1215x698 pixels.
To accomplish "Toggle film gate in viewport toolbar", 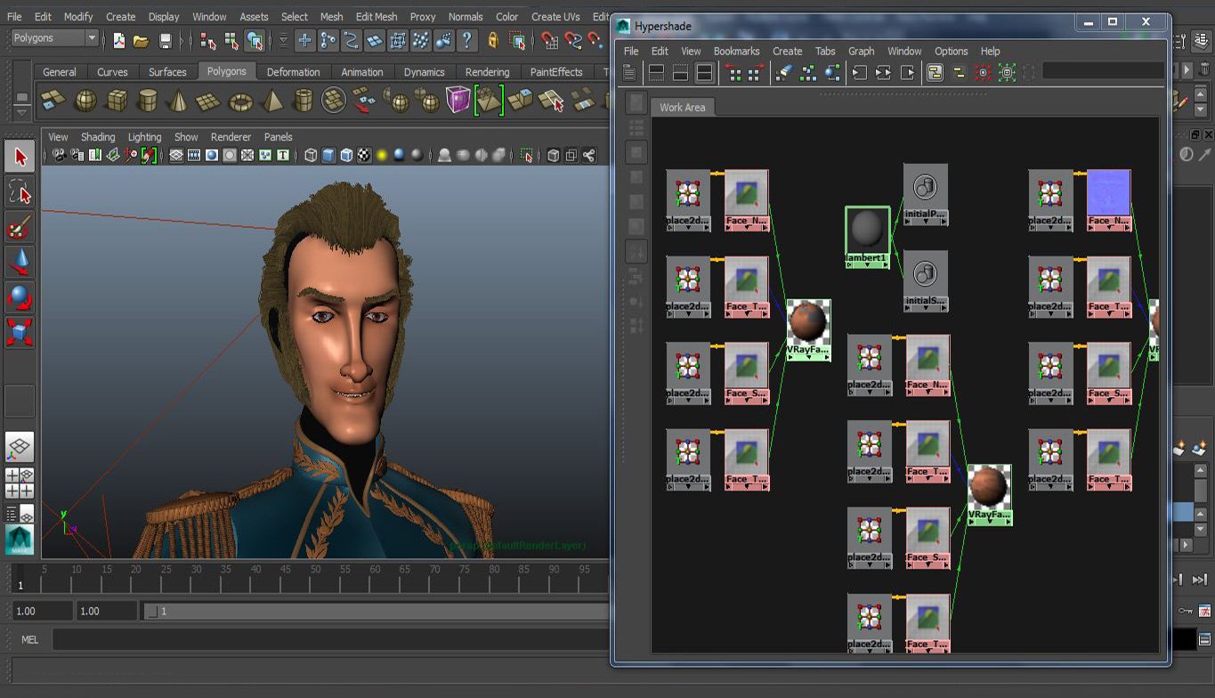I will click(194, 156).
